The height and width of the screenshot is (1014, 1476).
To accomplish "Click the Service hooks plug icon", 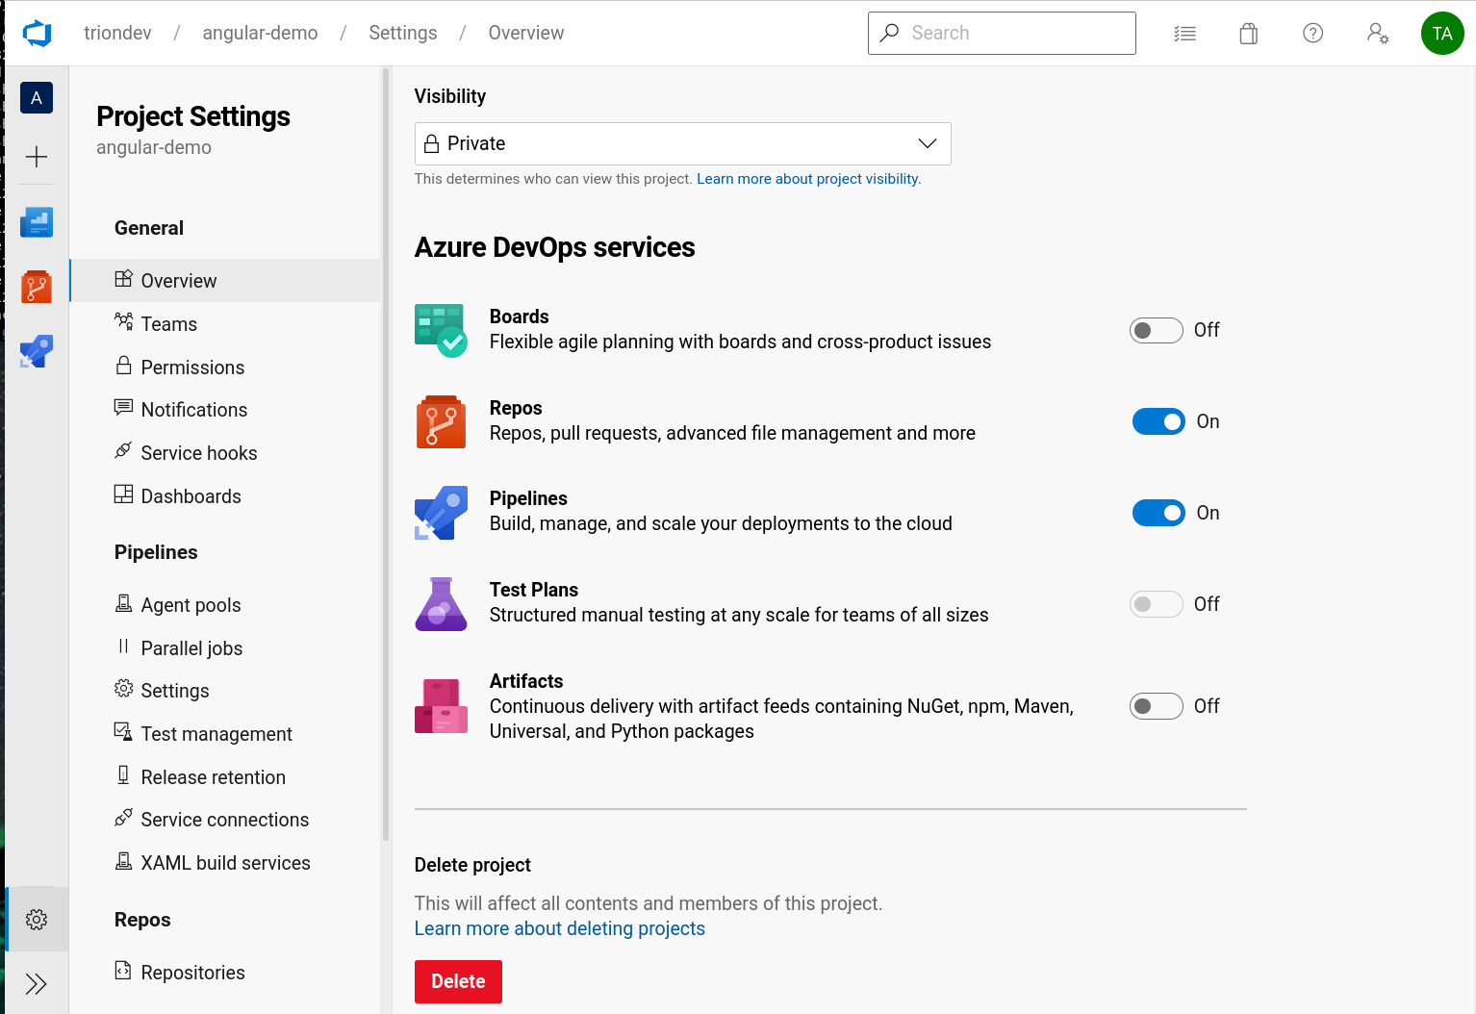I will coord(124,450).
